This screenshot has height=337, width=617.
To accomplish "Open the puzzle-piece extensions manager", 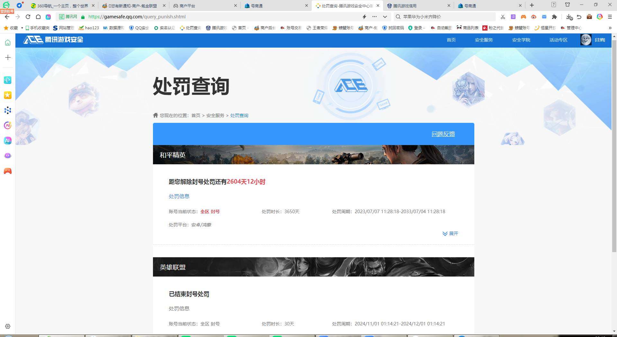I will click(554, 17).
